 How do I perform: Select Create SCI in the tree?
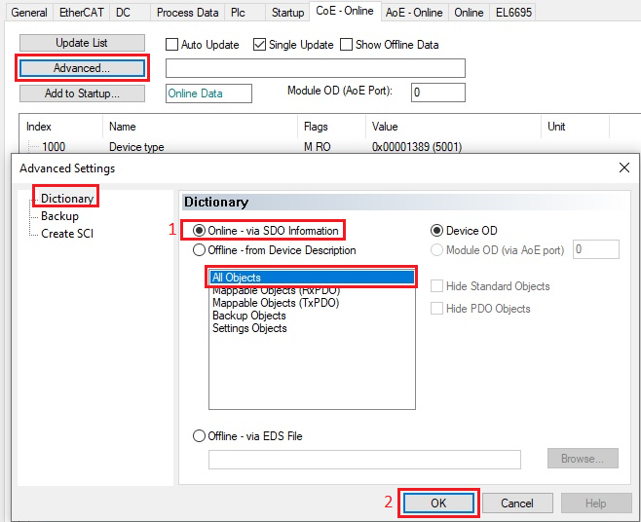click(67, 234)
